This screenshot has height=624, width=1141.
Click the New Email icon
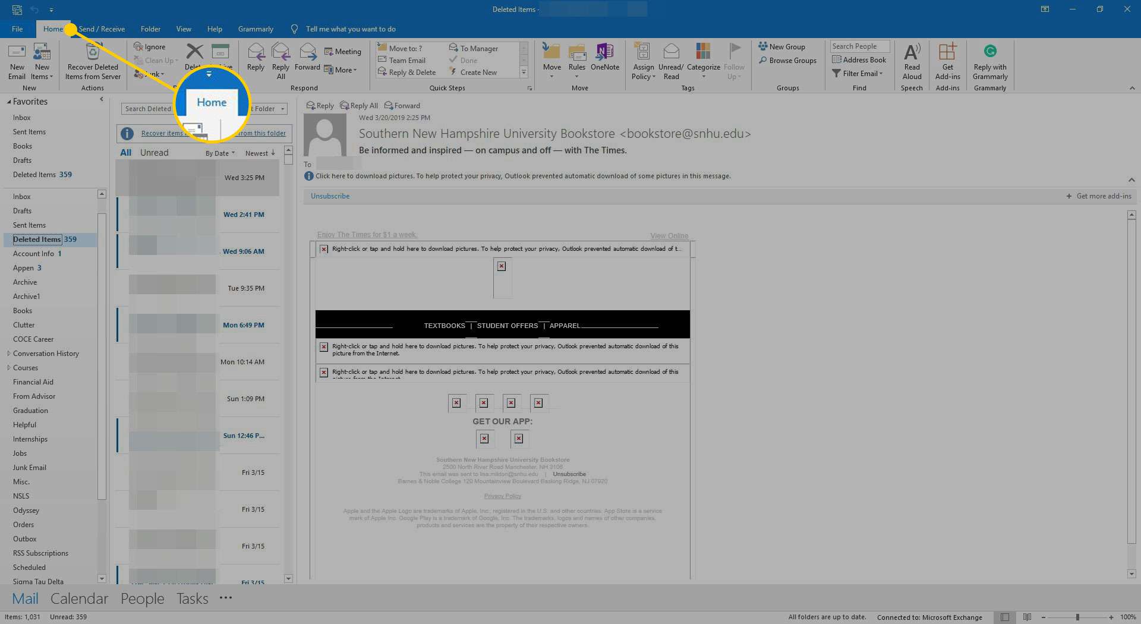17,52
